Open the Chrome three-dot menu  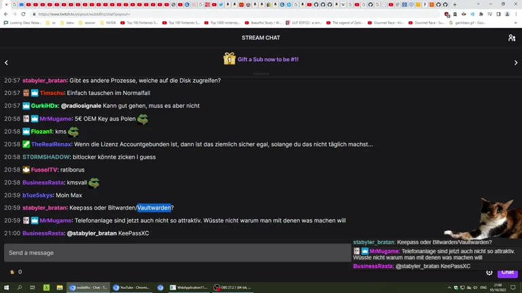[x=516, y=14]
